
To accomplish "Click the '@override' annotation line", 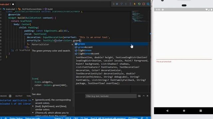I will pos(14,15).
